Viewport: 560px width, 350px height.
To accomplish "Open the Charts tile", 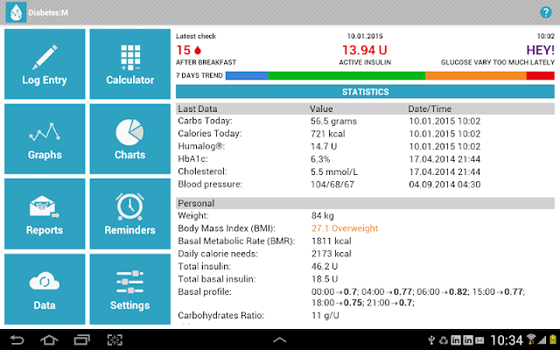I will (x=130, y=139).
